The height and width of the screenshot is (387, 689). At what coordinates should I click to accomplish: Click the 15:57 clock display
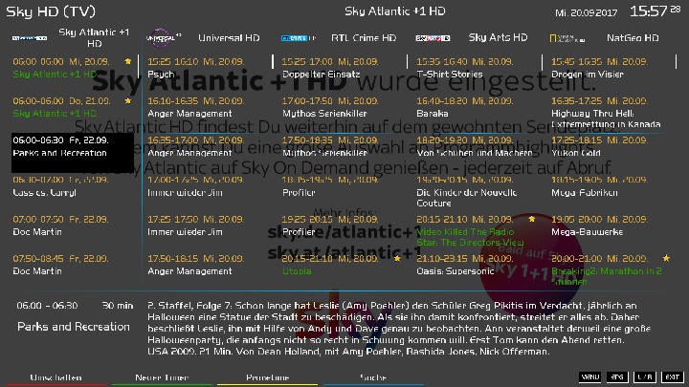click(655, 11)
